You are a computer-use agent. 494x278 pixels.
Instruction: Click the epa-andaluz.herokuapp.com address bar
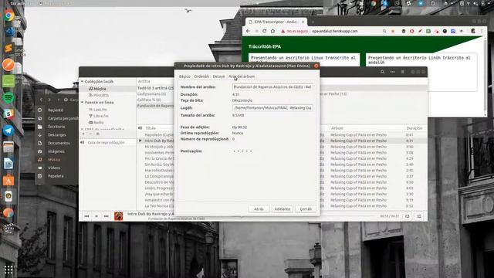pyautogui.click(x=334, y=31)
